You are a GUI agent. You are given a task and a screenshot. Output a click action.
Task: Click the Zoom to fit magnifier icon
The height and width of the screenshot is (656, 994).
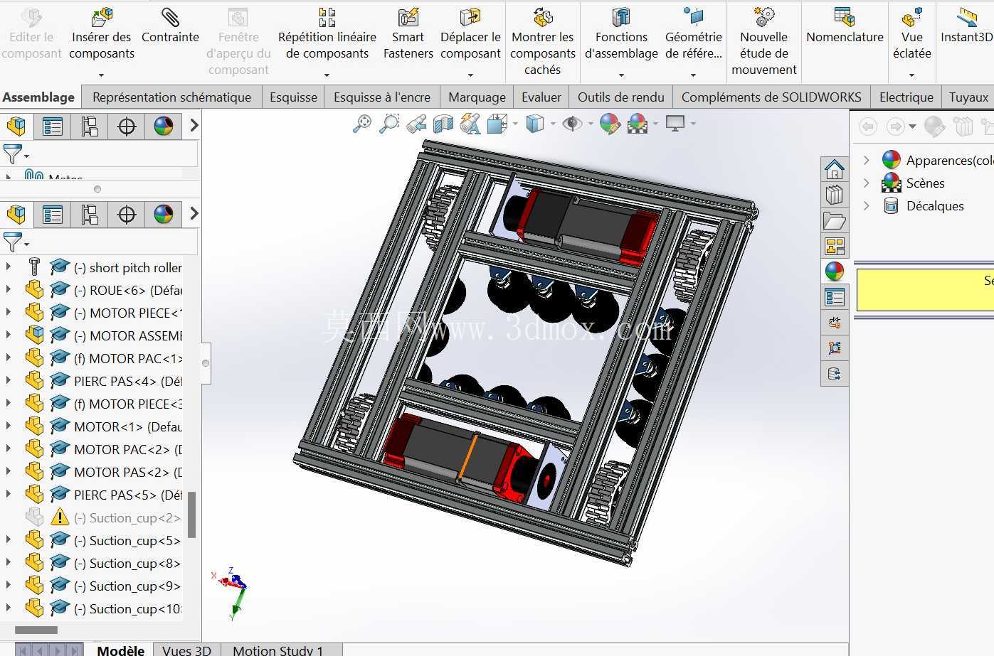pos(361,124)
